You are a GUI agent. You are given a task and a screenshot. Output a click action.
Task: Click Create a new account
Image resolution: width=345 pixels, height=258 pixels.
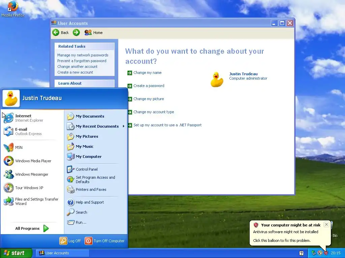point(75,72)
